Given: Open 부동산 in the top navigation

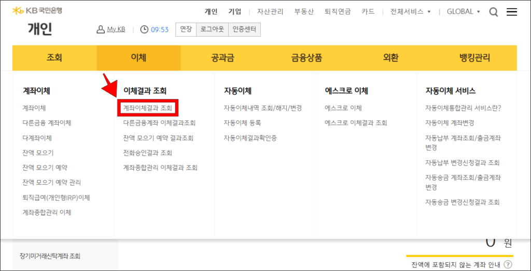Looking at the screenshot, I should (x=304, y=11).
